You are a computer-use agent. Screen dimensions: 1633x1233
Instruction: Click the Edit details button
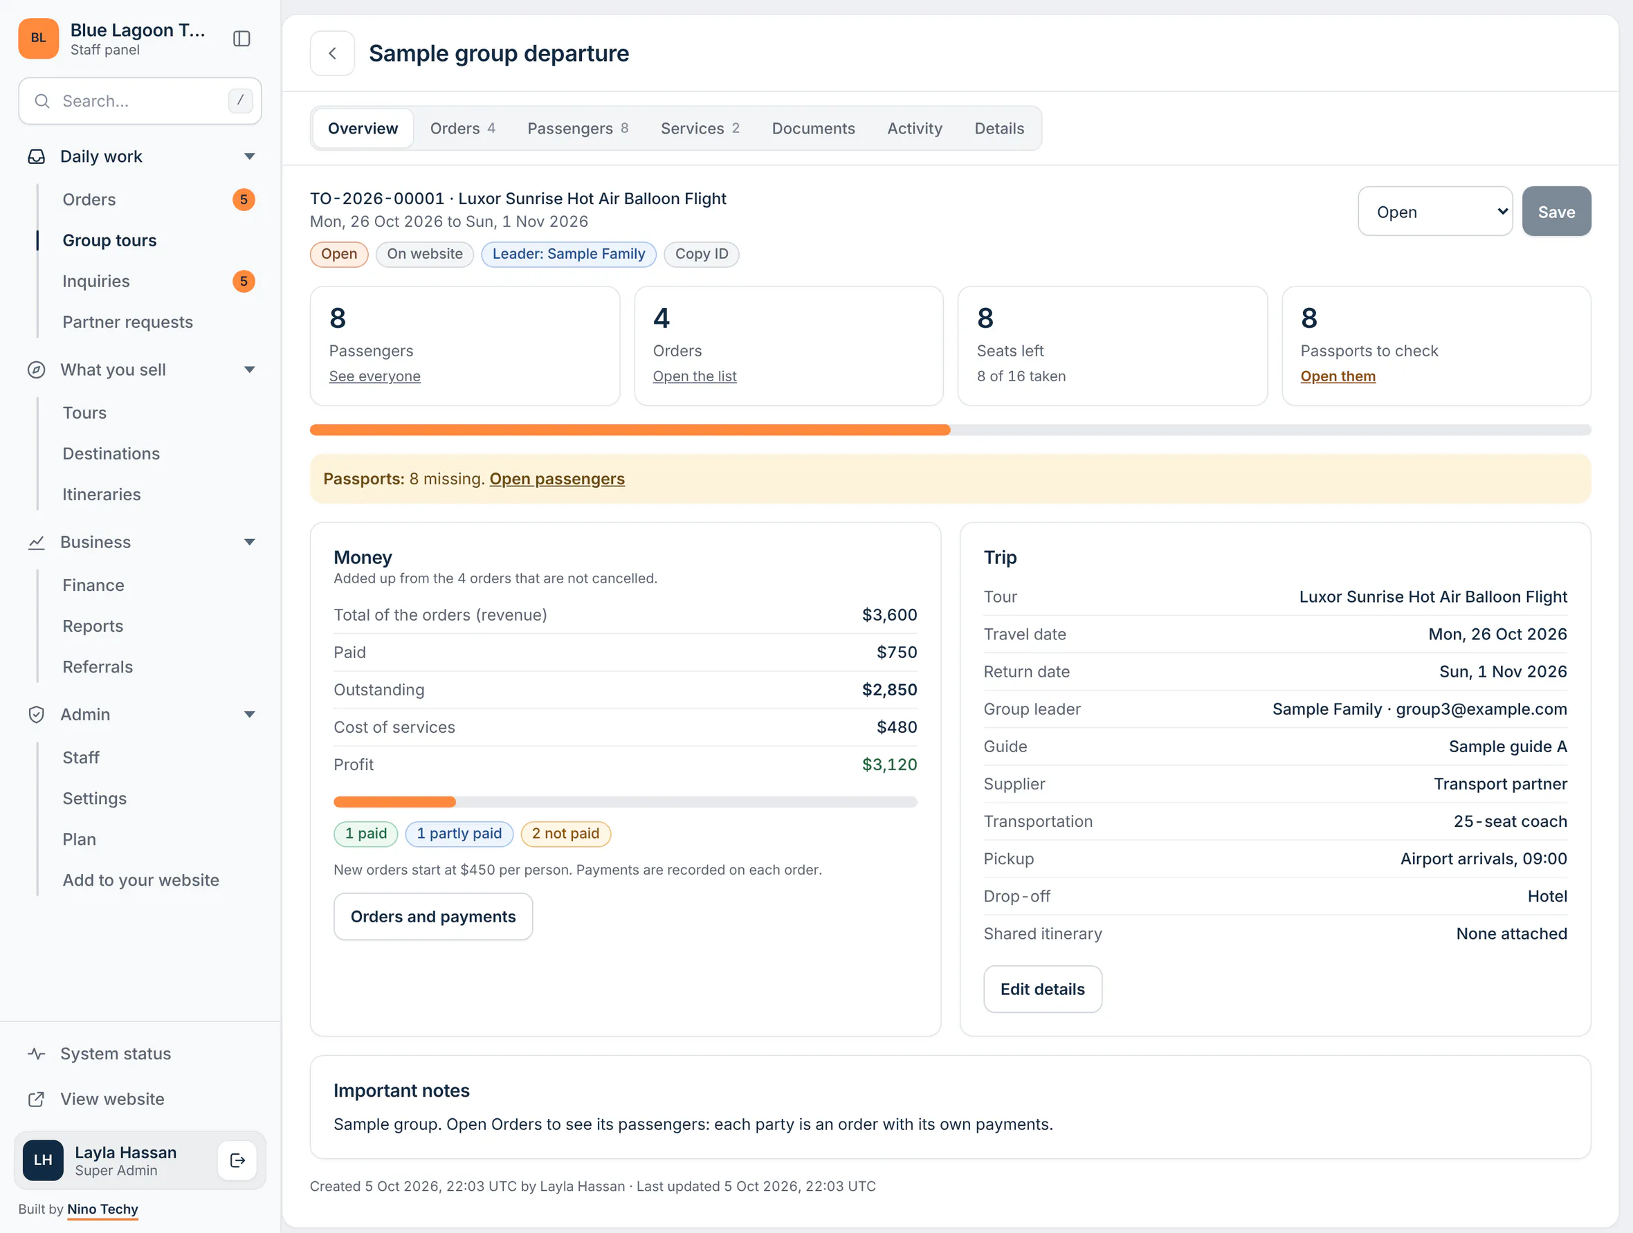tap(1042, 989)
